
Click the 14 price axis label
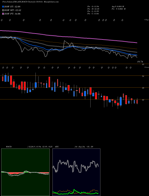[143, 76]
